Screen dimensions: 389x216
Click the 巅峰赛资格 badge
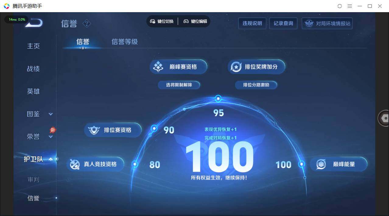pos(178,67)
